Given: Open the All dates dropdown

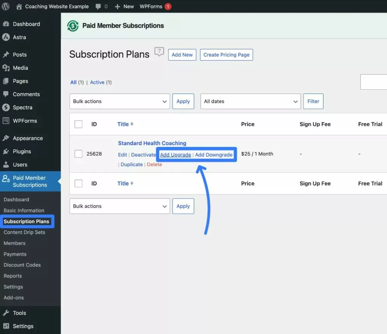Looking at the screenshot, I should tap(251, 101).
